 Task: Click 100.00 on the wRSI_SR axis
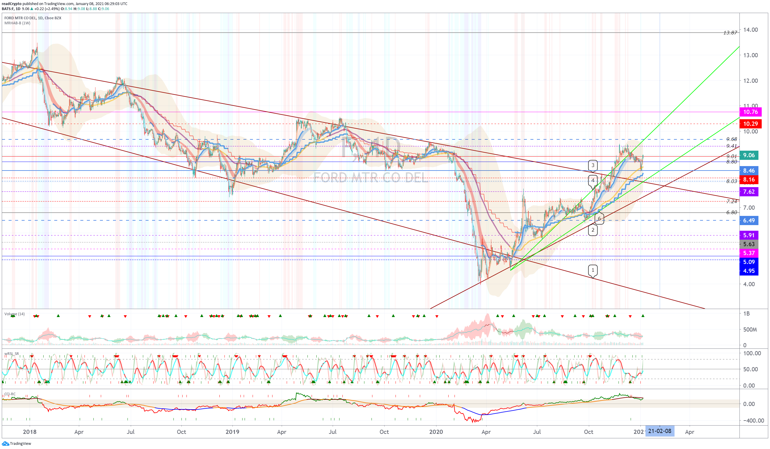point(752,353)
